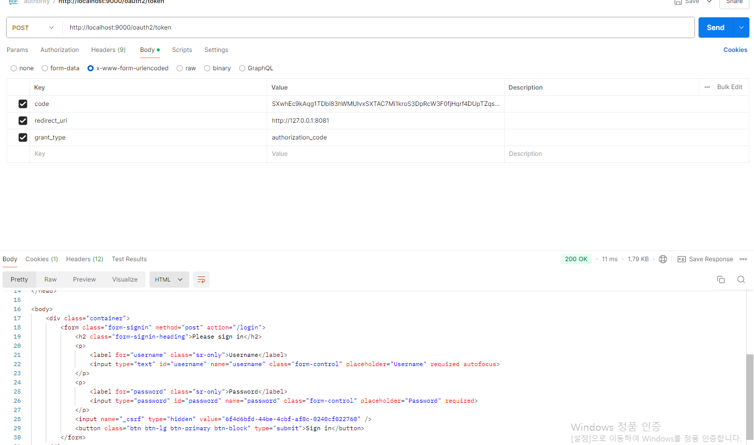Image resolution: width=754 pixels, height=445 pixels.
Task: Uncheck the grant_type parameter row
Action: point(23,137)
